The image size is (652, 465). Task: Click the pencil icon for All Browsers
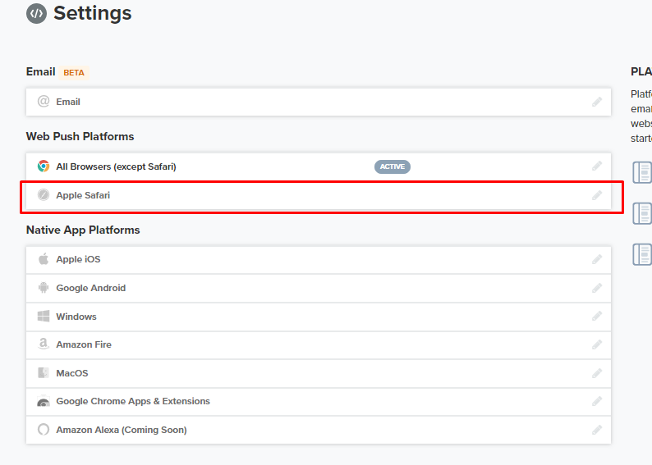coord(597,166)
